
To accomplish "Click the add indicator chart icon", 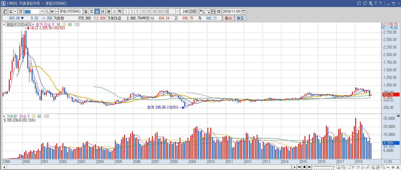I will tap(202, 12).
